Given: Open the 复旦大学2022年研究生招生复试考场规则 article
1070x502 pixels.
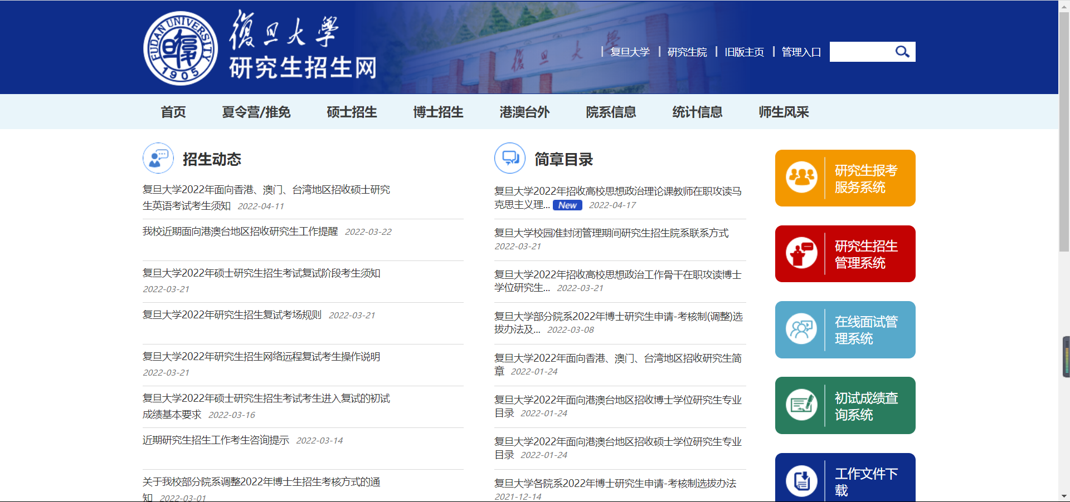Looking at the screenshot, I should [x=232, y=314].
